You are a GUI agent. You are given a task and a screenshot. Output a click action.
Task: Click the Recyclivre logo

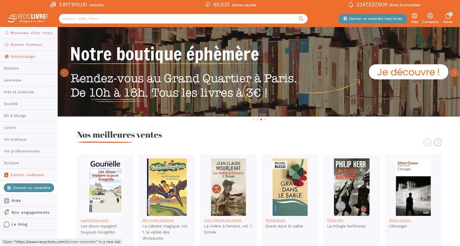click(x=28, y=18)
